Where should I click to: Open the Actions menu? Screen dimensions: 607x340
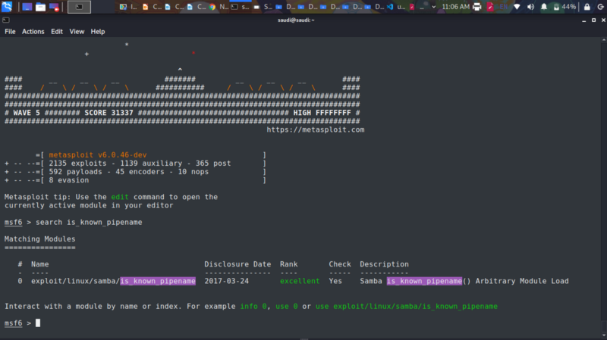click(33, 32)
